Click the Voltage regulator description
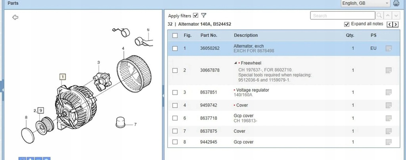The image size is (406, 160). click(253, 90)
